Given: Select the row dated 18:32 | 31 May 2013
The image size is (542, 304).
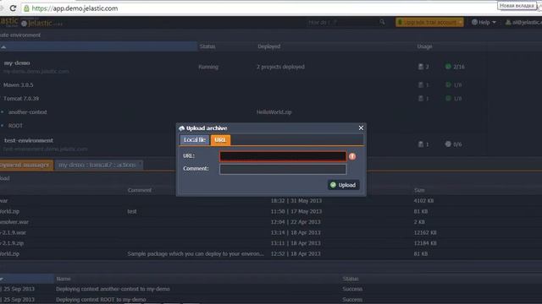Looking at the screenshot, I should click(x=271, y=201).
